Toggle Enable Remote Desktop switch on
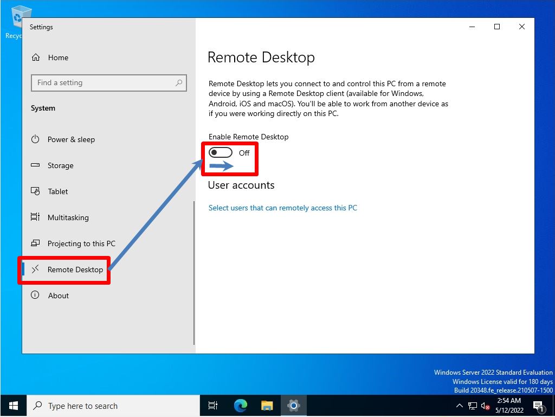555x417 pixels. (221, 152)
